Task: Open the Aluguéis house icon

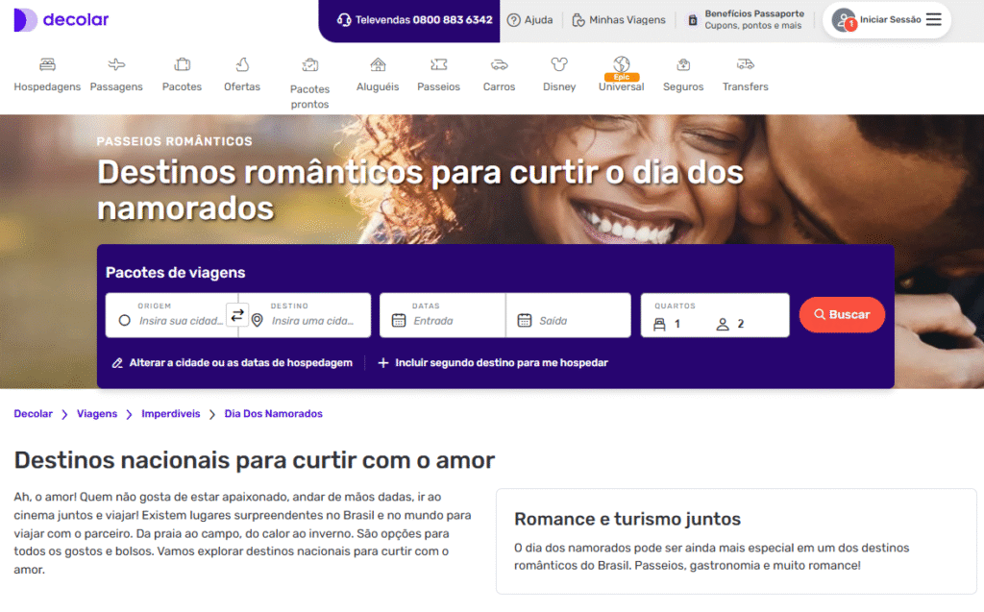Action: (x=378, y=64)
